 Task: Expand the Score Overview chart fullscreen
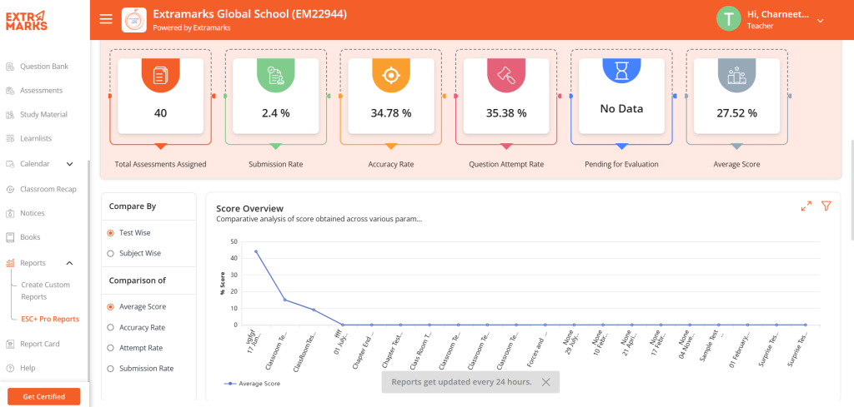point(806,206)
